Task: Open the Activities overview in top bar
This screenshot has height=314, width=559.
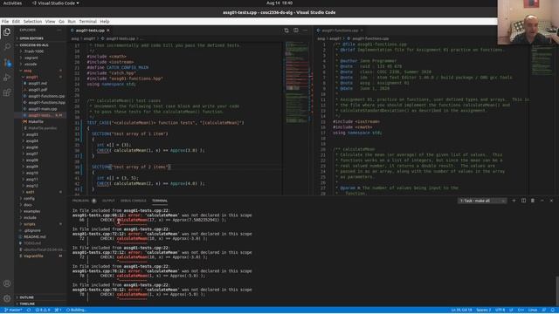Action: 12,3
